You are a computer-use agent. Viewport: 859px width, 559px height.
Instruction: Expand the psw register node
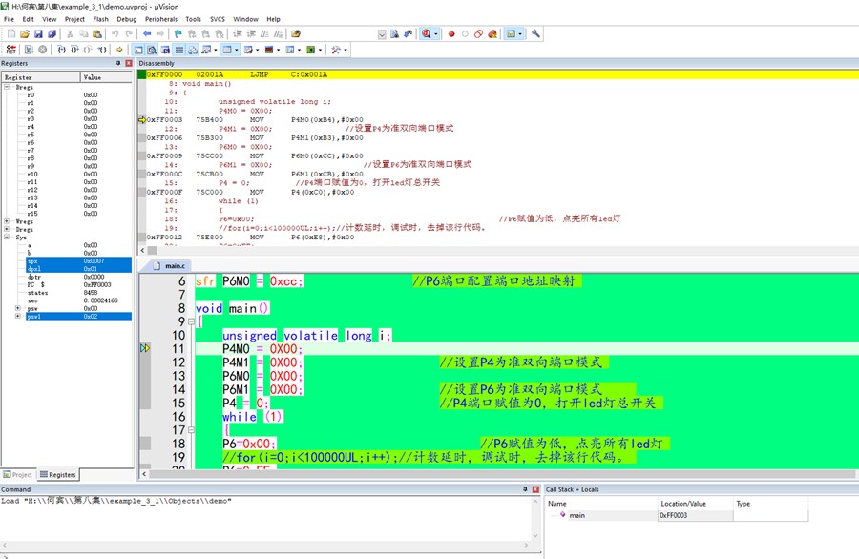click(18, 308)
